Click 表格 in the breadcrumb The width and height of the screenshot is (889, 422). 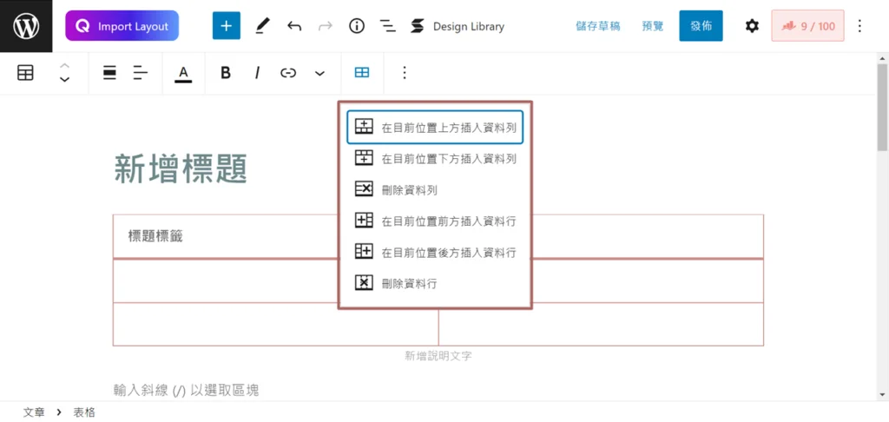click(84, 412)
